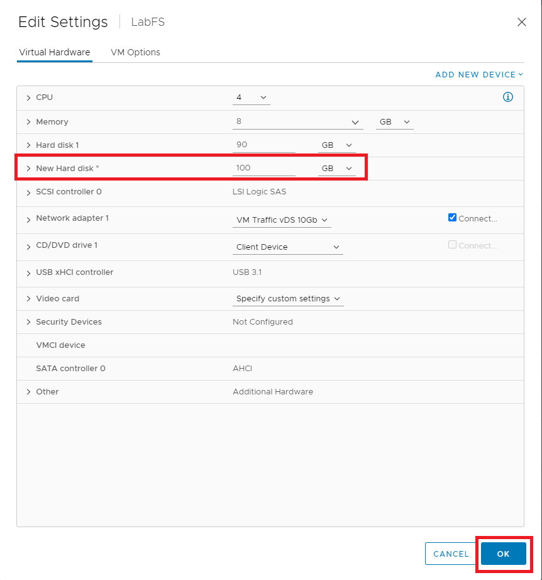The width and height of the screenshot is (542, 580).
Task: Expand SCSI controller 0 details
Action: 28,192
